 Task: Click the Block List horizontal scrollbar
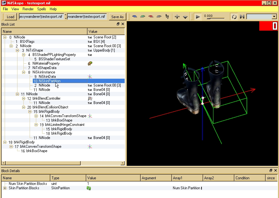pyautogui.click(x=43, y=163)
